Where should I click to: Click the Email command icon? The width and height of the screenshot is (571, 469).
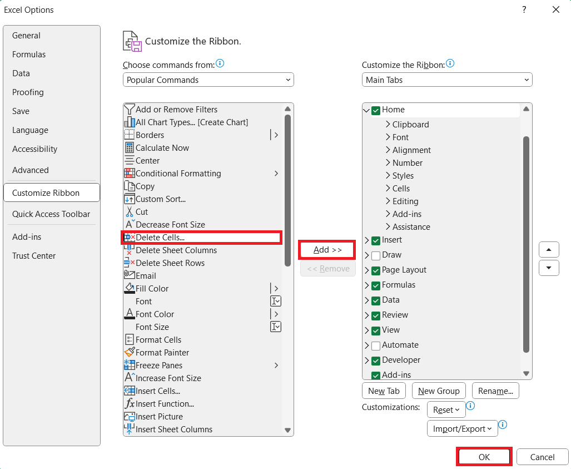pos(130,275)
